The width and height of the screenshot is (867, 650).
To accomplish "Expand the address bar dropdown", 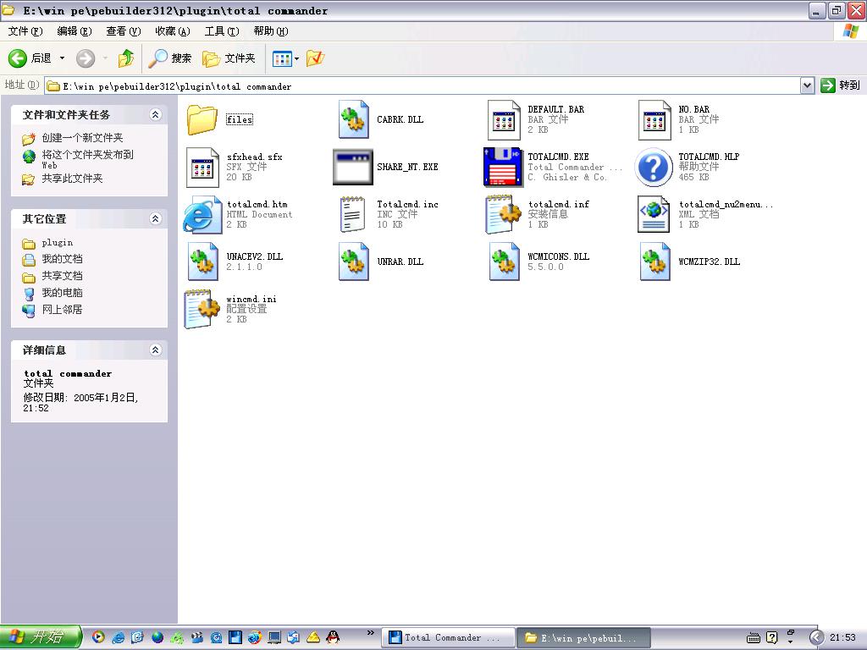I will pyautogui.click(x=807, y=85).
